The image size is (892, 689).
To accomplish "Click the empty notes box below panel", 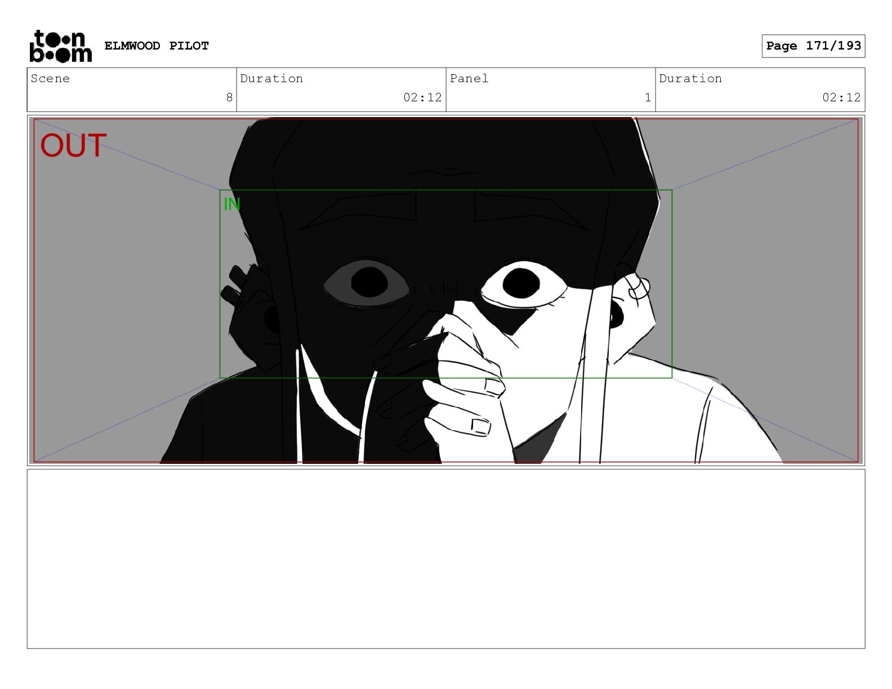I will (x=446, y=559).
